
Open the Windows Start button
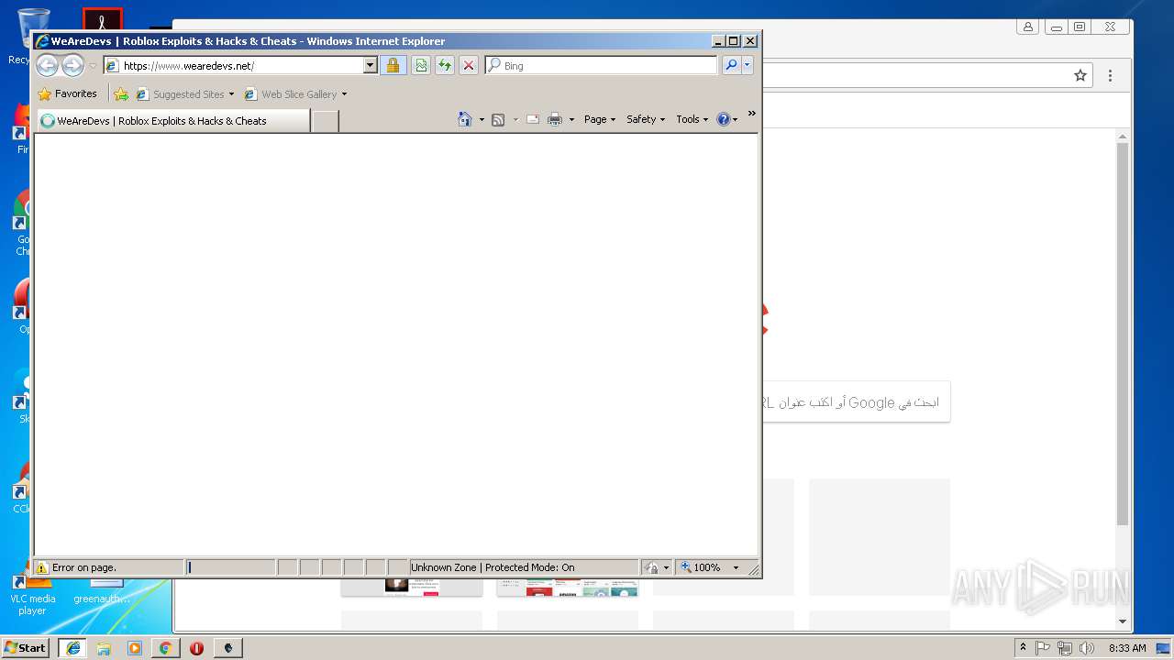pyautogui.click(x=26, y=647)
